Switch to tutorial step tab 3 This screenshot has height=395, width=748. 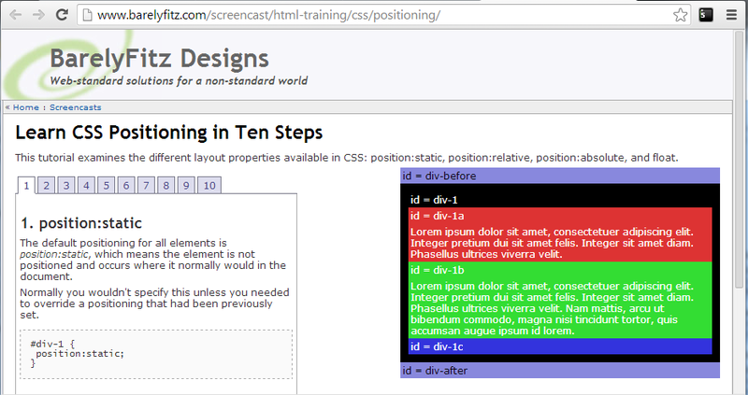66,185
